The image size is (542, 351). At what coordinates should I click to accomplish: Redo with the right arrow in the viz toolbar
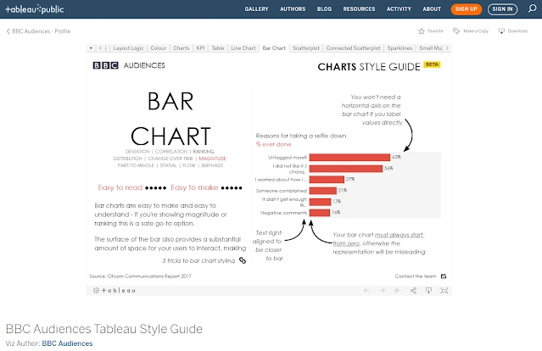pyautogui.click(x=382, y=291)
